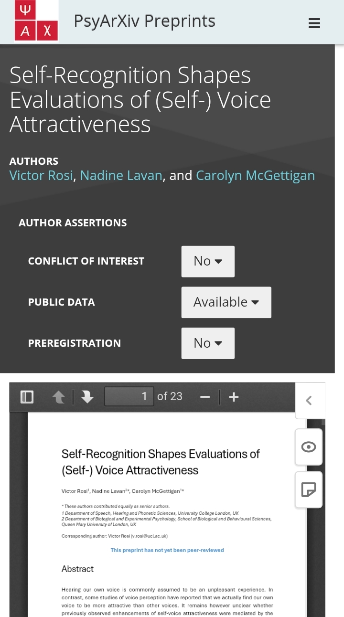Open Carolyn McGettigan author link
Screen dimensions: 344x617
click(255, 176)
